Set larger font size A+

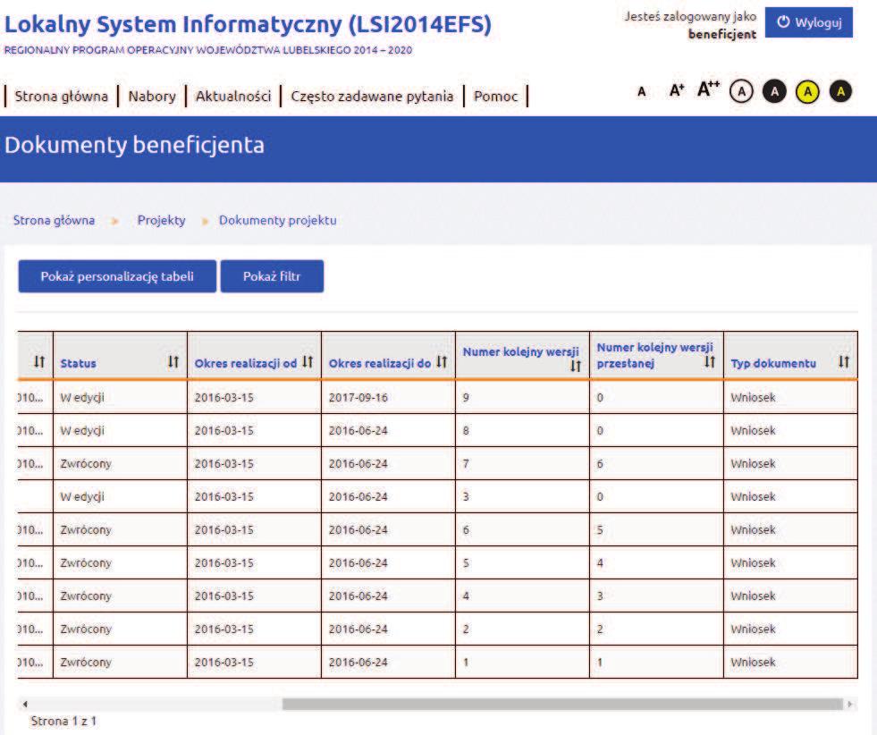click(x=676, y=90)
